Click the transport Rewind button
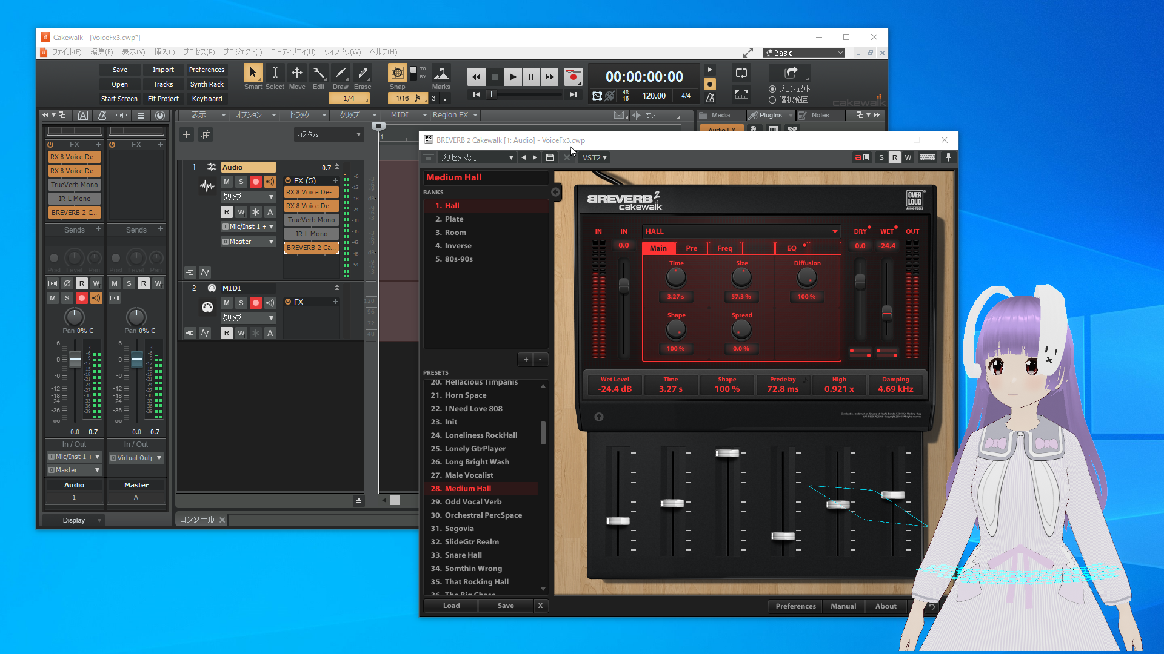The image size is (1164, 654). click(x=477, y=77)
